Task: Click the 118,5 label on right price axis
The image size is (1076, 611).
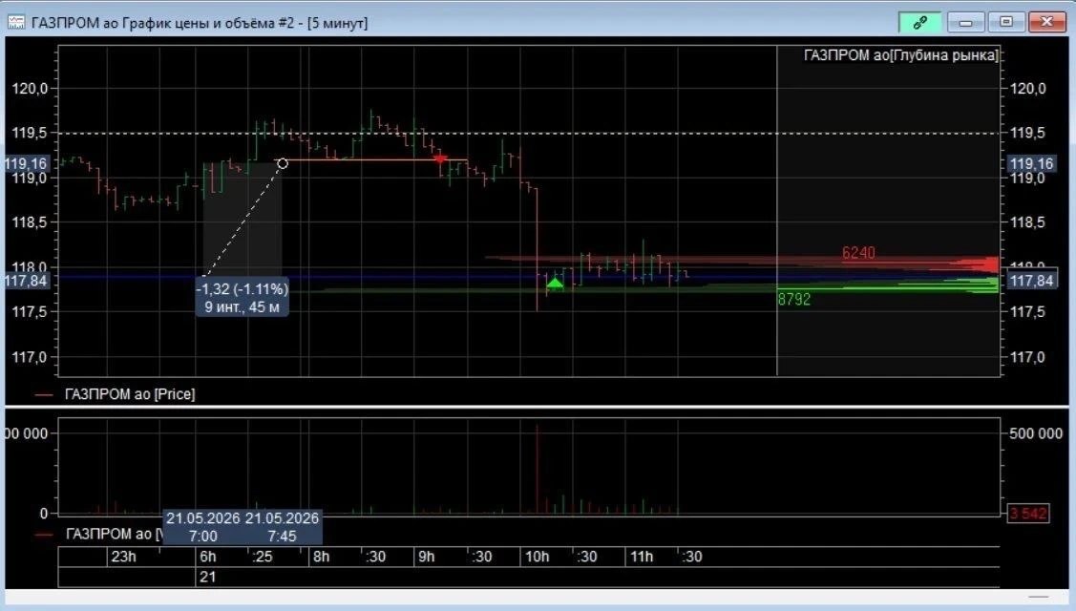Action: (x=1028, y=221)
